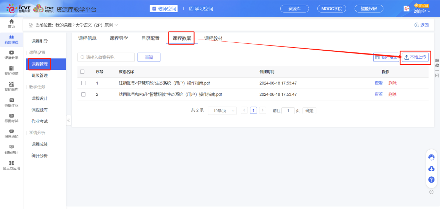440x209 pixels.
Task: Open 查看 for the first教案 row
Action: (x=379, y=83)
